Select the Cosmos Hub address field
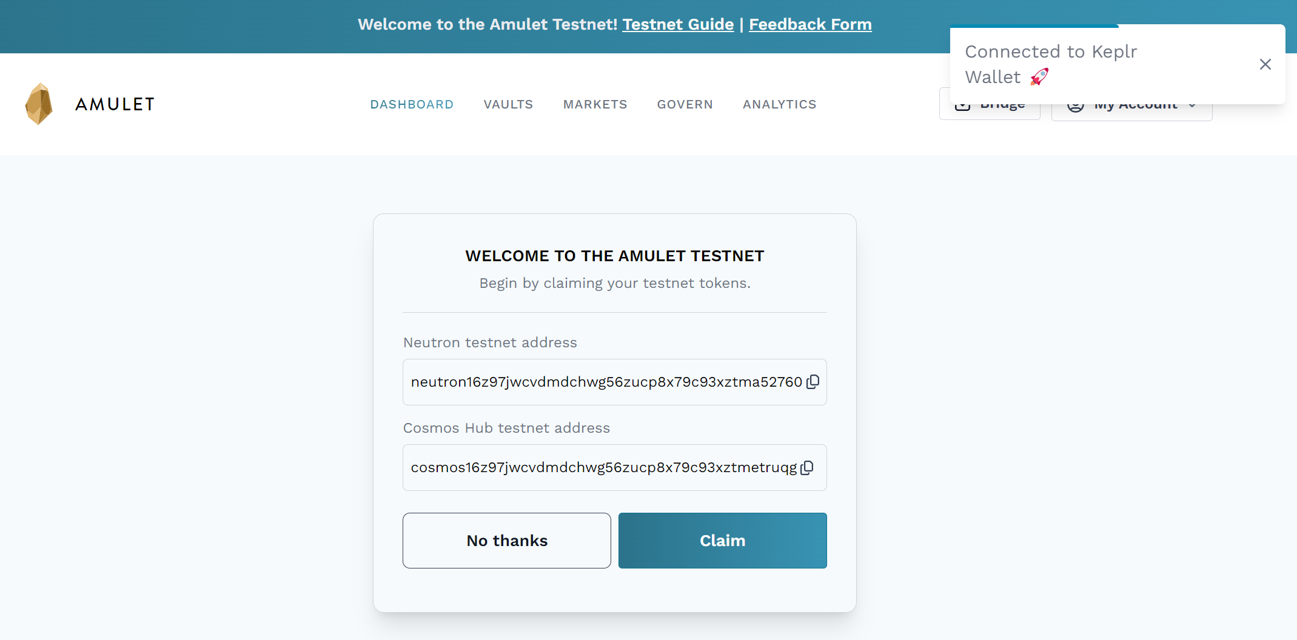1297x640 pixels. pyautogui.click(x=603, y=468)
